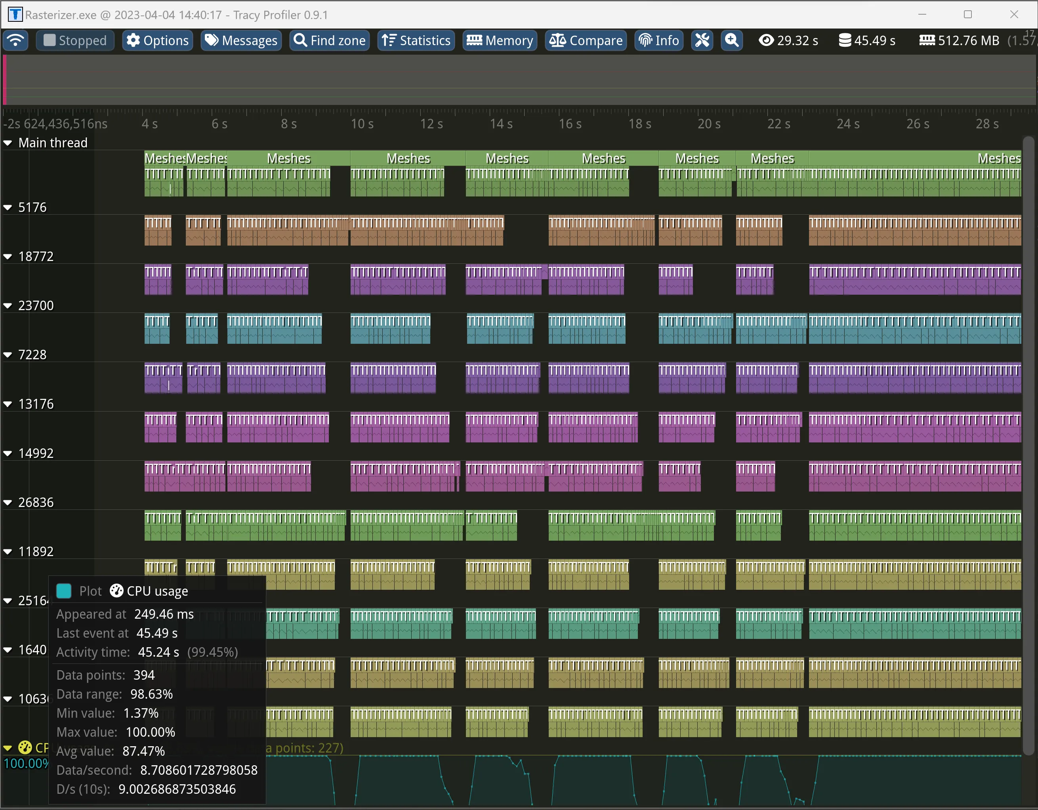Click the memory usage 512.76 MB indicator
The height and width of the screenshot is (810, 1038).
pos(960,40)
